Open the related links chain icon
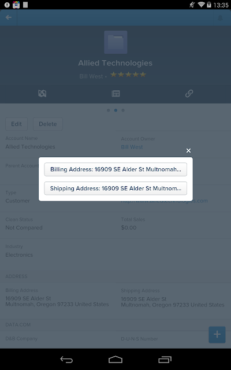Viewport: 231px width, 370px height. pyautogui.click(x=189, y=94)
